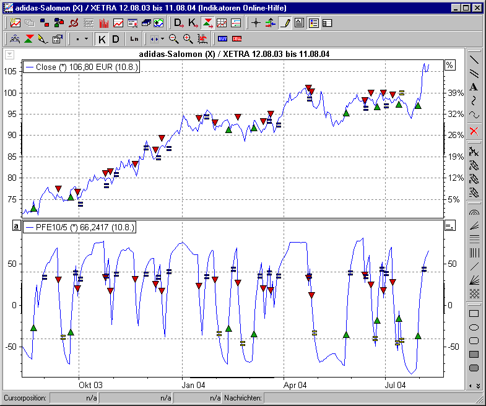
Task: Click the 'a' button on PFE indicator panel
Action: pyautogui.click(x=16, y=227)
